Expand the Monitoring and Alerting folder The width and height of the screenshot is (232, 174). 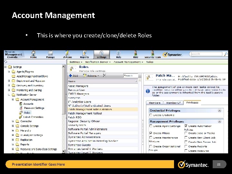pos(9,90)
